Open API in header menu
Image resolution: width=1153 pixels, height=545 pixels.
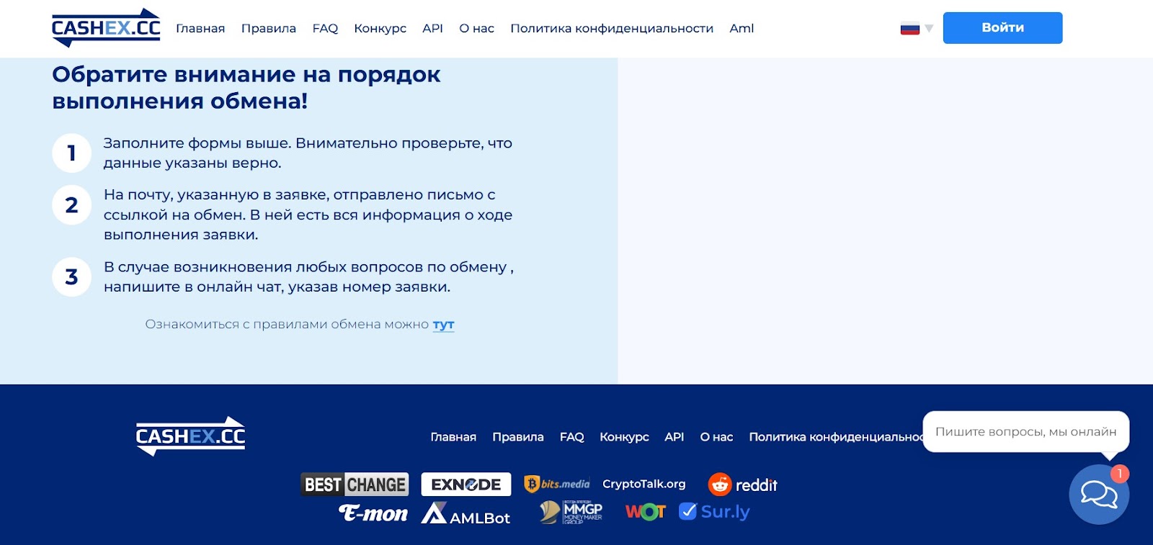(x=432, y=28)
